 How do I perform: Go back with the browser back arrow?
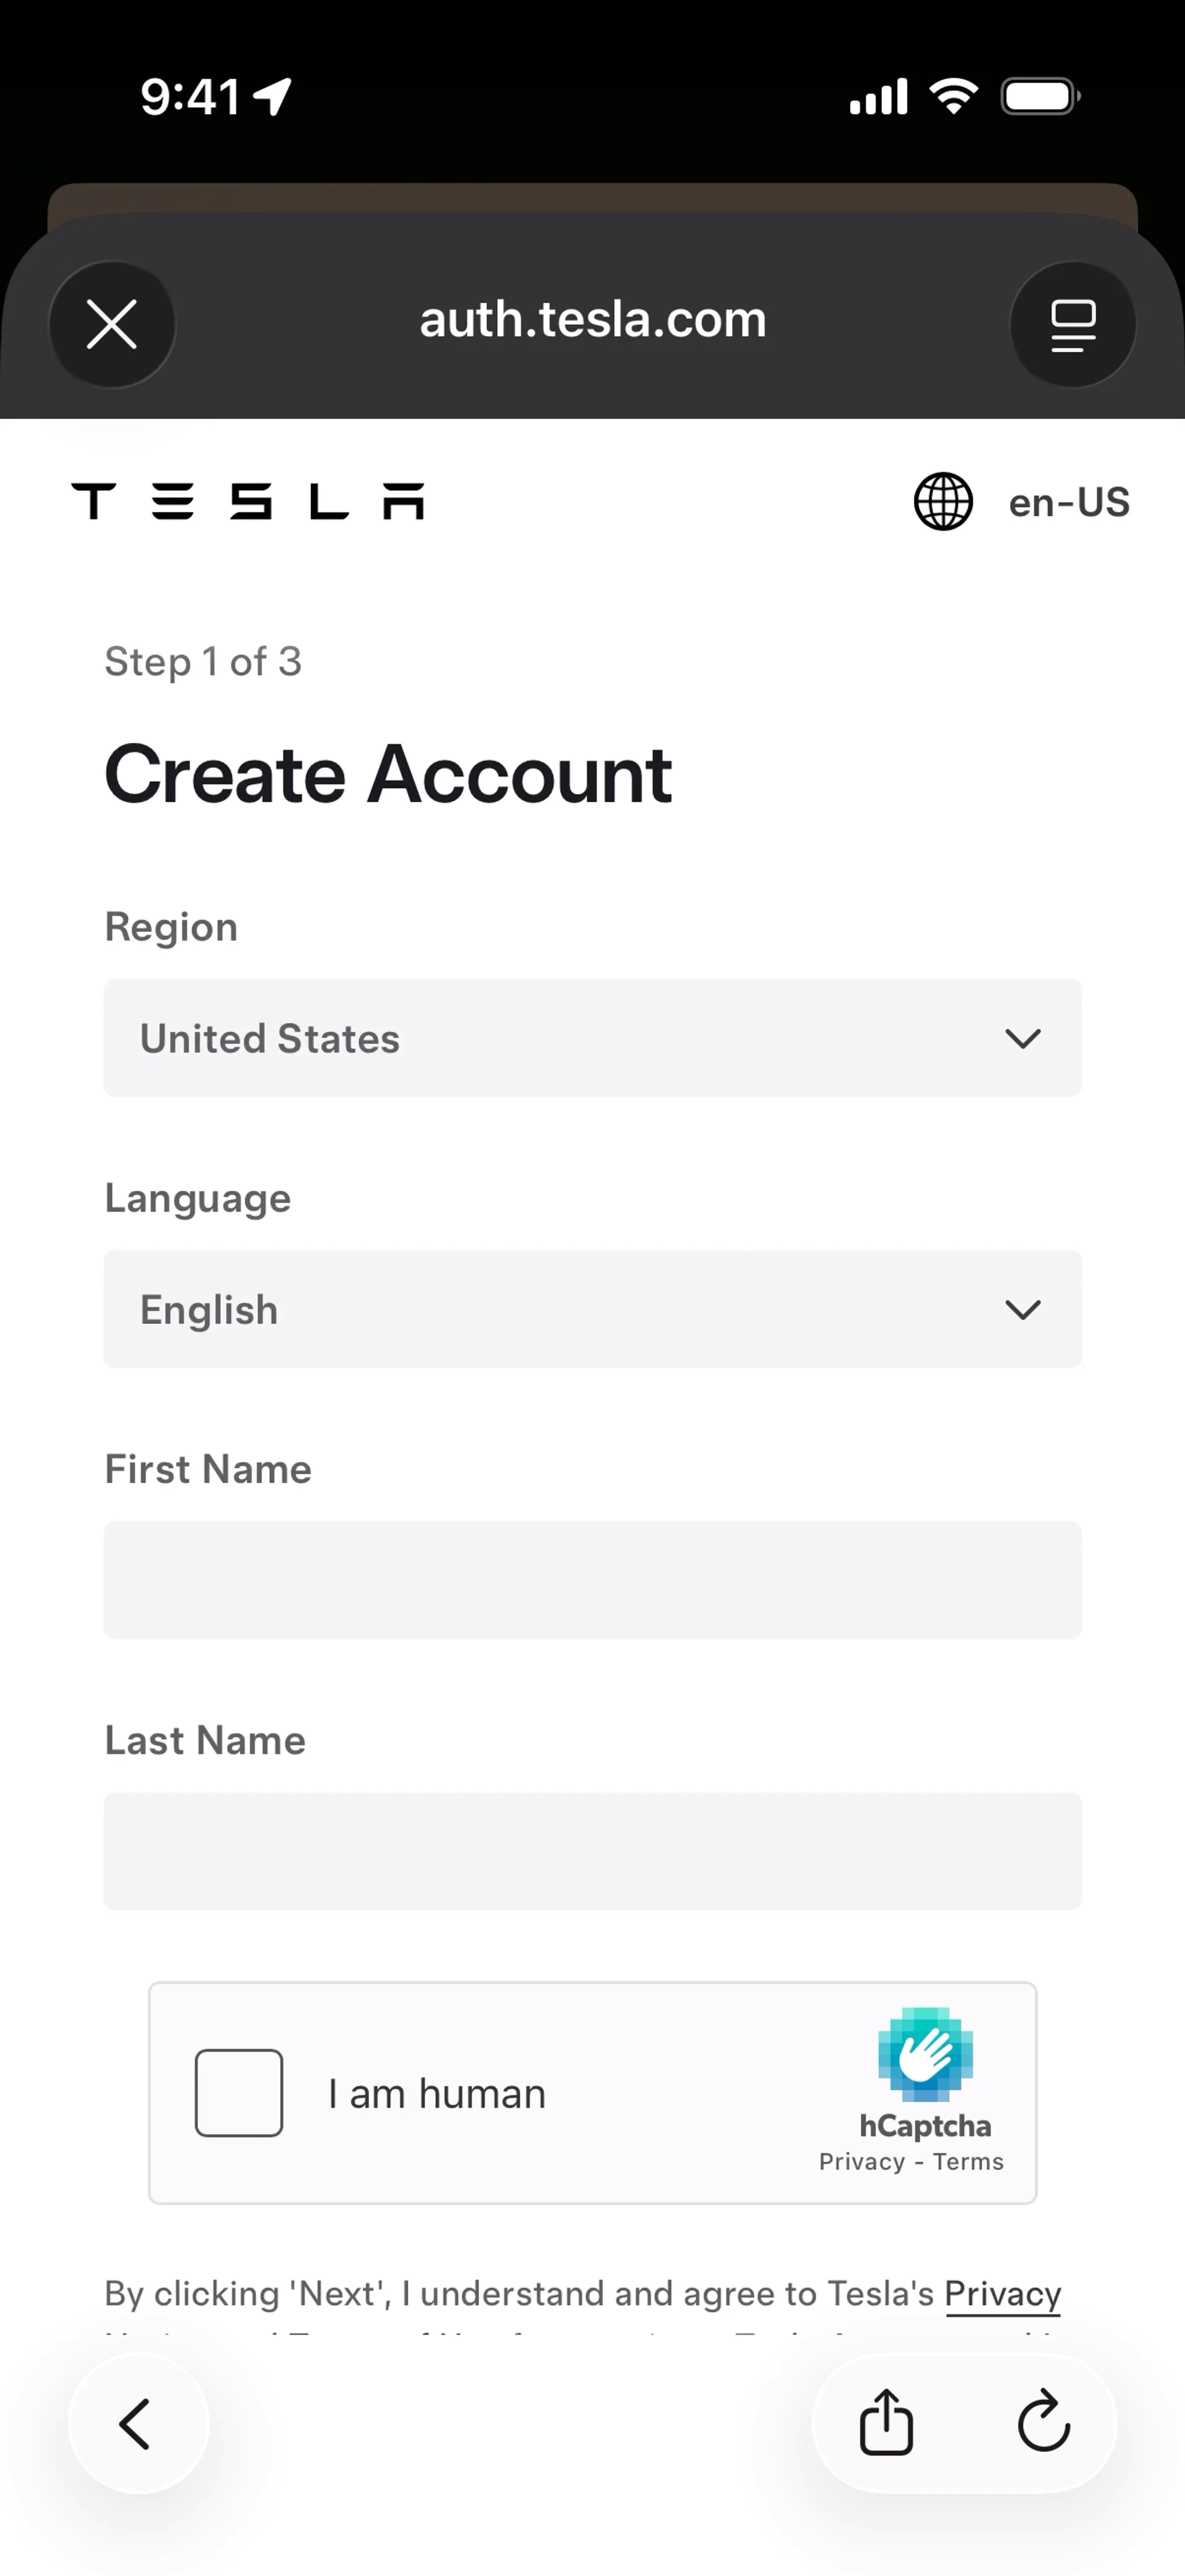pos(136,2424)
